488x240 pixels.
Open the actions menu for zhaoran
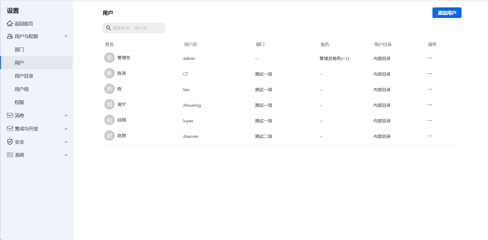(430, 136)
